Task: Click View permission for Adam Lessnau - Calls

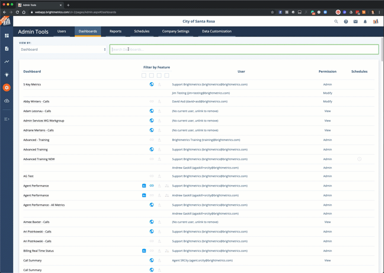Action: coord(327,111)
